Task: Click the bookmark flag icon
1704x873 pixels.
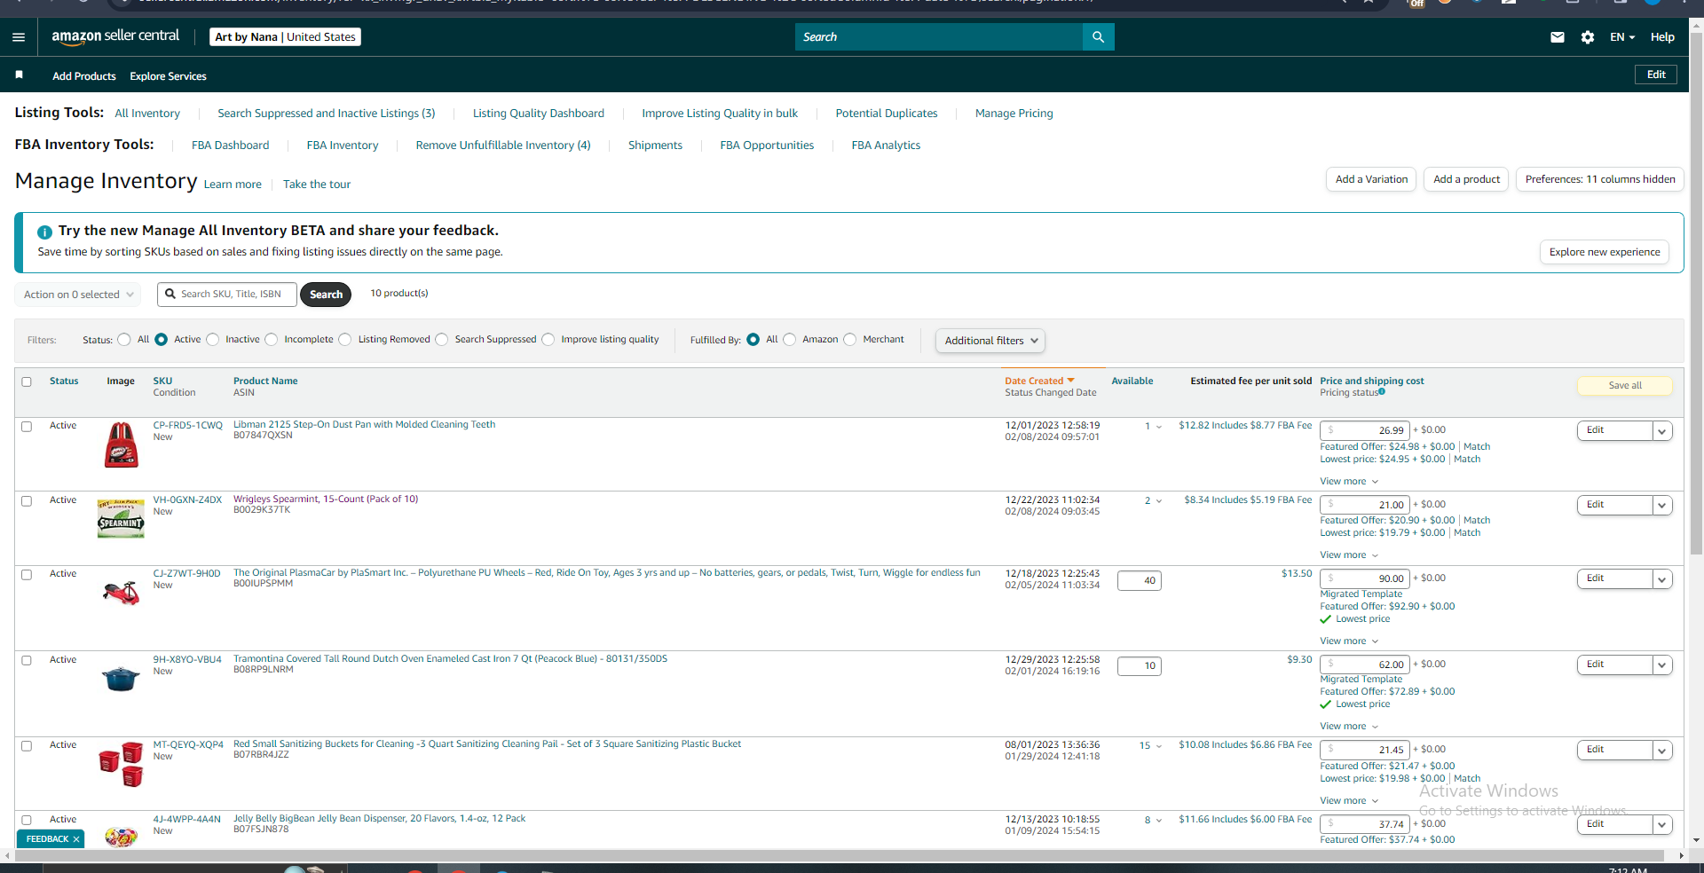Action: tap(19, 75)
